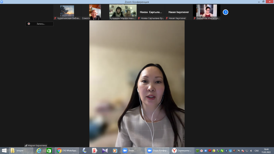Show next participants with the blue arrow
274x154 pixels.
[226, 12]
